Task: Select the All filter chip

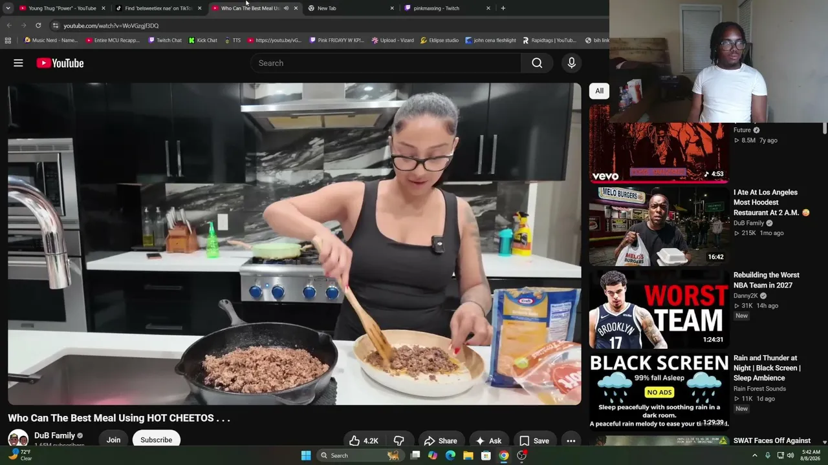Action: [x=600, y=91]
